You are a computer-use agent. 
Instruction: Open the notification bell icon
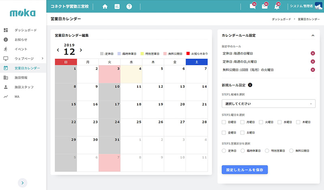(x=277, y=6)
